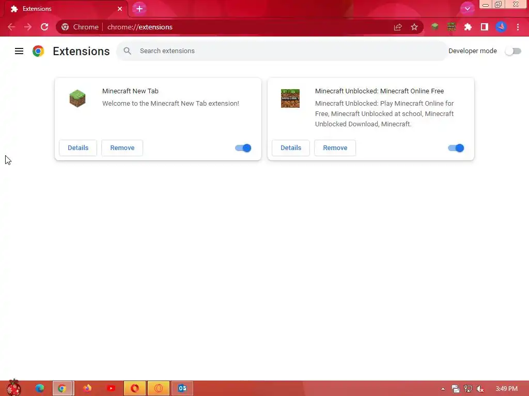Open the Extensions main menu hamburger

(x=19, y=51)
